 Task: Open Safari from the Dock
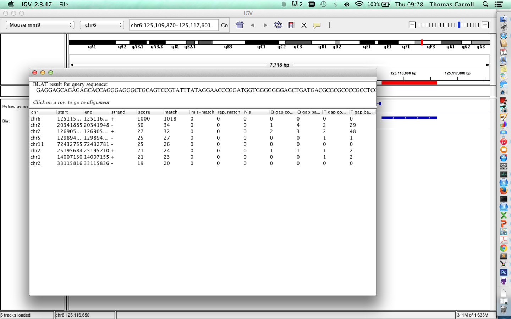(504, 35)
